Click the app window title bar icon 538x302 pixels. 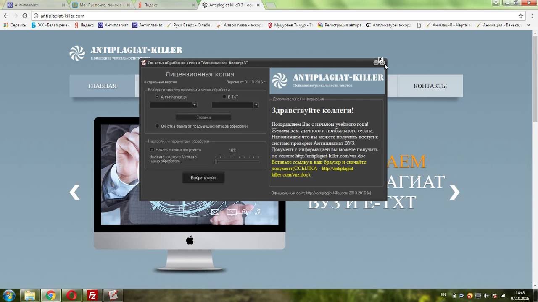coord(144,63)
